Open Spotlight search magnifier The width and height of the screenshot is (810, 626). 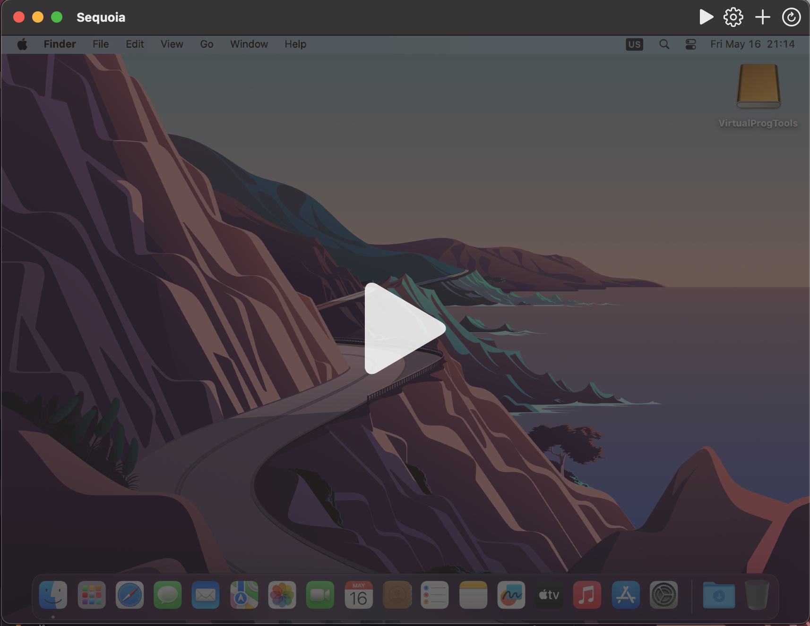(664, 44)
